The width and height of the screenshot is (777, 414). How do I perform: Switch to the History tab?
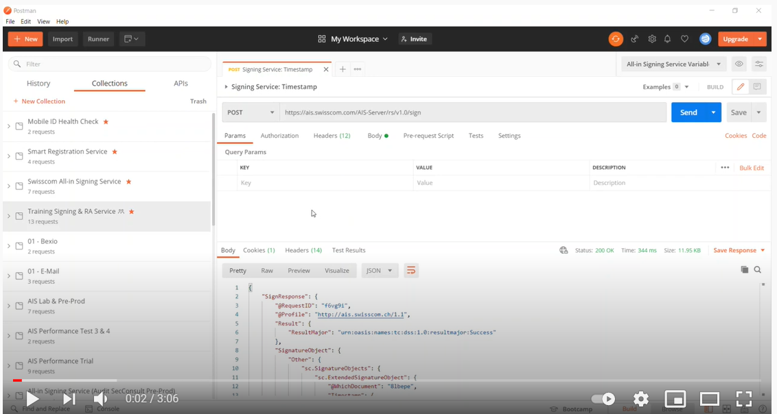pyautogui.click(x=38, y=84)
